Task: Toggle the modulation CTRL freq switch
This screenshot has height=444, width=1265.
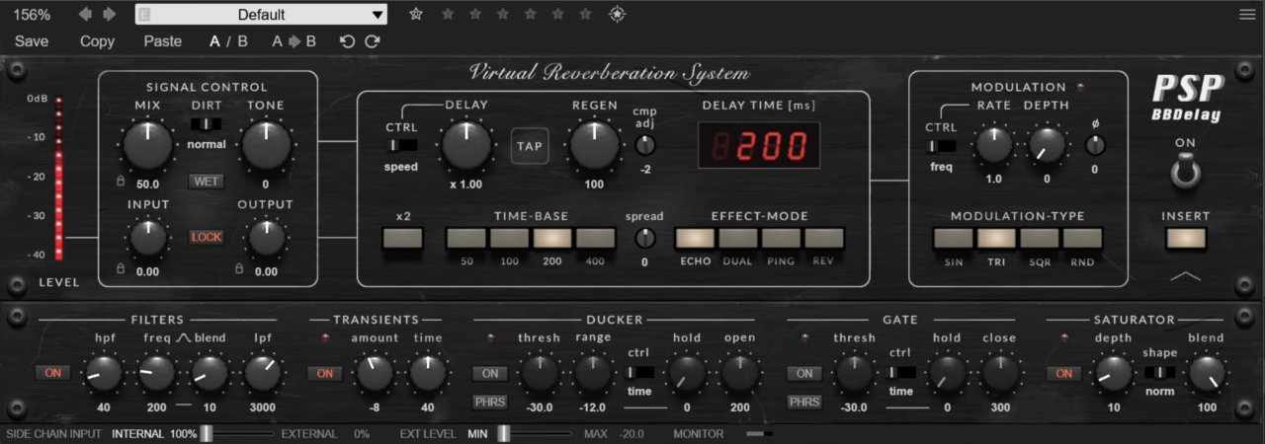Action: pos(941,146)
